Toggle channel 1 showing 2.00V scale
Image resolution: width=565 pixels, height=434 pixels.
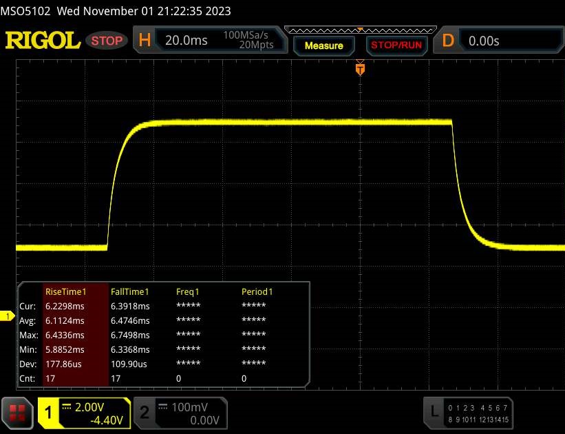[84, 412]
